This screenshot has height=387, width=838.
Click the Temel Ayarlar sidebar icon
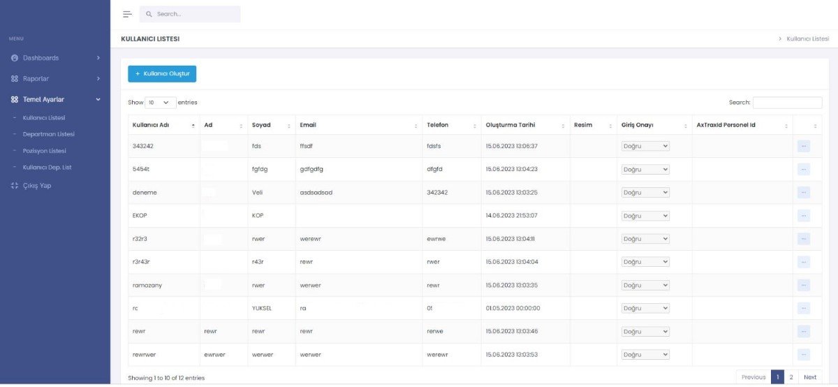click(15, 100)
